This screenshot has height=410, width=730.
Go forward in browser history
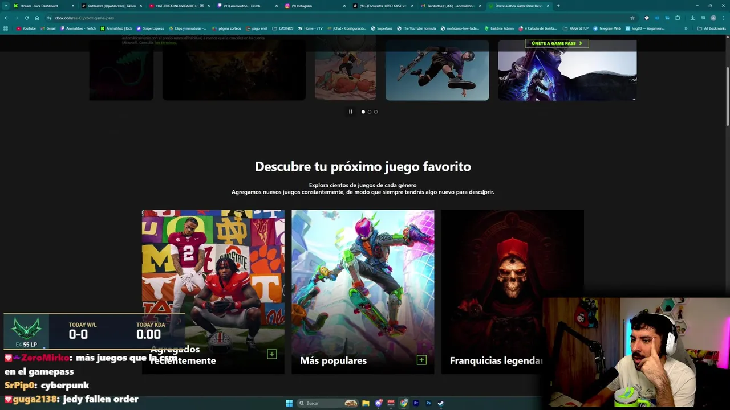(x=16, y=18)
